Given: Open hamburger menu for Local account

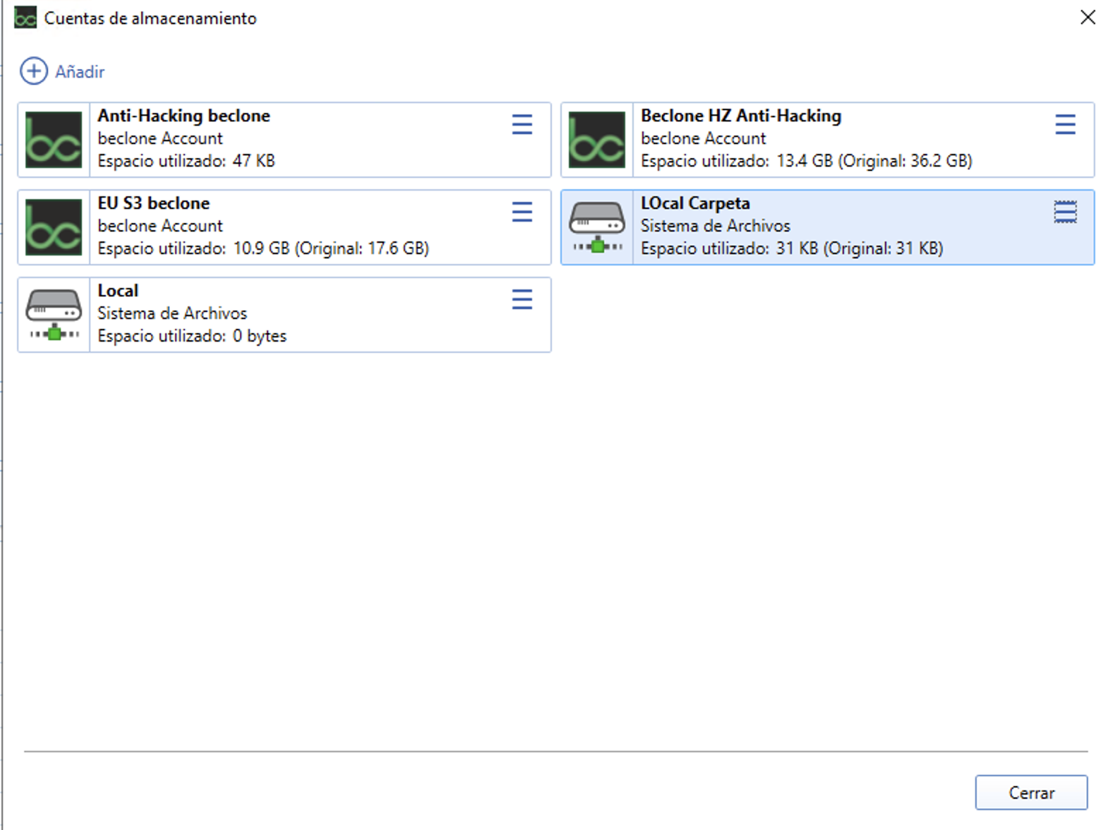Looking at the screenshot, I should [522, 300].
